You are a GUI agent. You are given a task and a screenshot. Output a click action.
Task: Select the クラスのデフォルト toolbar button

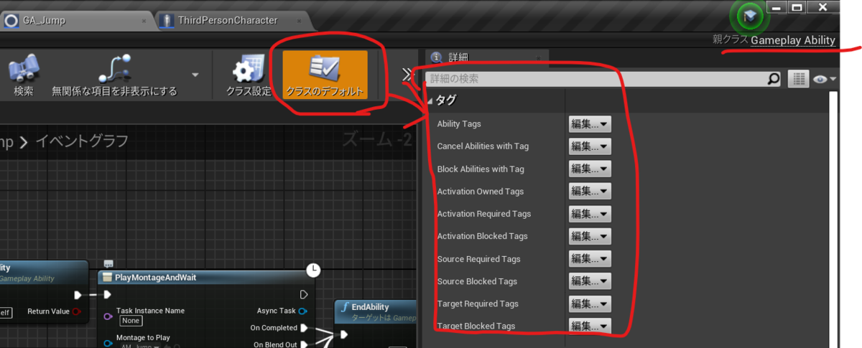point(325,75)
